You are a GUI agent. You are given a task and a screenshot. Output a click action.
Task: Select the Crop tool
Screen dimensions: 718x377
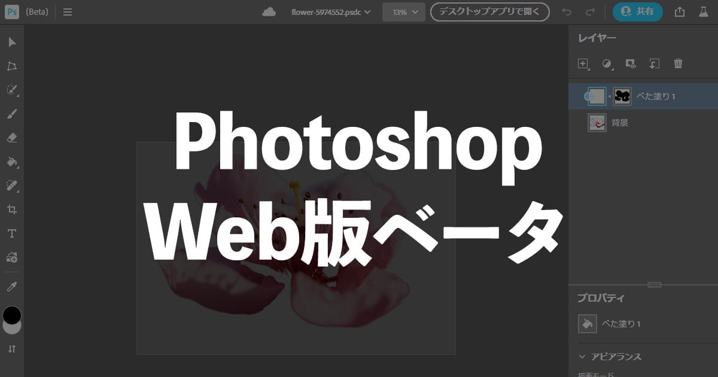[x=12, y=209]
